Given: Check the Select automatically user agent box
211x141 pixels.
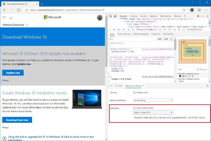Looking at the screenshot, I should tap(134, 108).
